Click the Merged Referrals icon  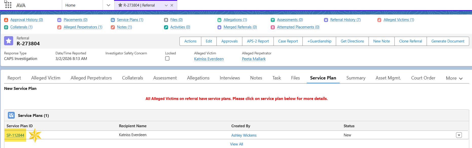219,27
